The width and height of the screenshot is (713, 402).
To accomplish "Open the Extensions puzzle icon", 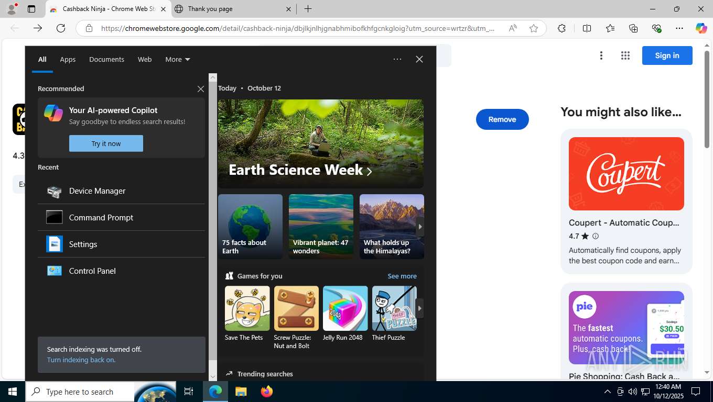I will [x=561, y=28].
